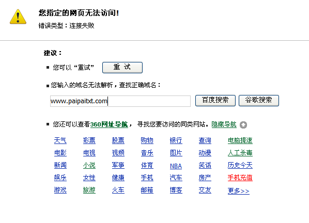Open the 邮箱 mailbox link

(147, 190)
